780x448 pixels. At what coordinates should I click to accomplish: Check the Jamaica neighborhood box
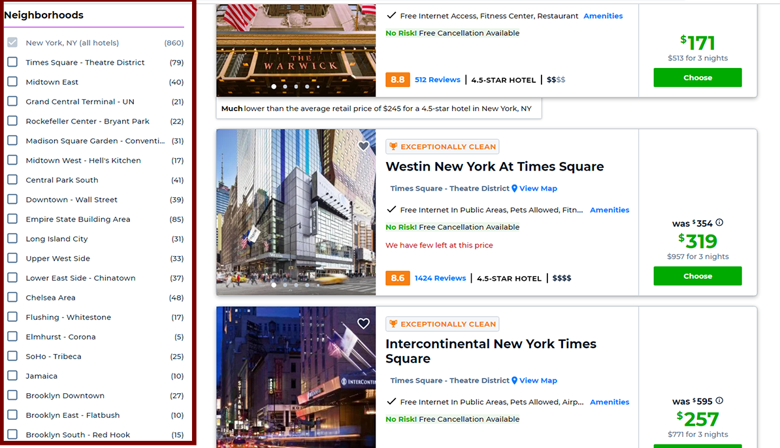[x=12, y=376]
